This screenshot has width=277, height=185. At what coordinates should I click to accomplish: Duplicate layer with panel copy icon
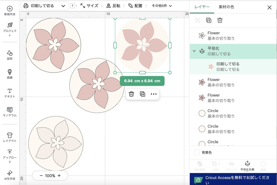tap(209, 20)
